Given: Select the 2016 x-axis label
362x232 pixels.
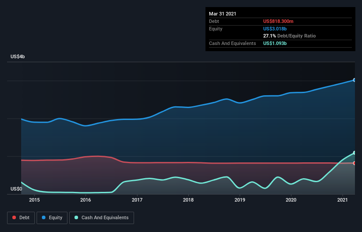Looking at the screenshot, I should pyautogui.click(x=86, y=200).
